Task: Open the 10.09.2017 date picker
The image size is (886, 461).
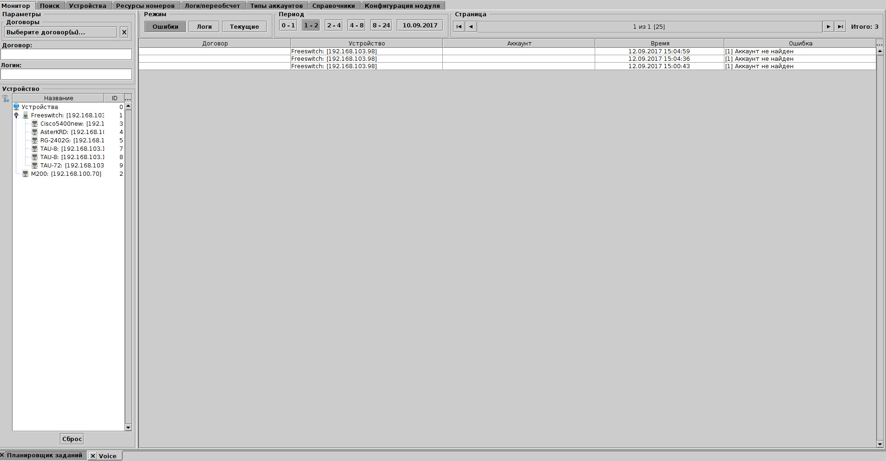Action: pyautogui.click(x=420, y=26)
